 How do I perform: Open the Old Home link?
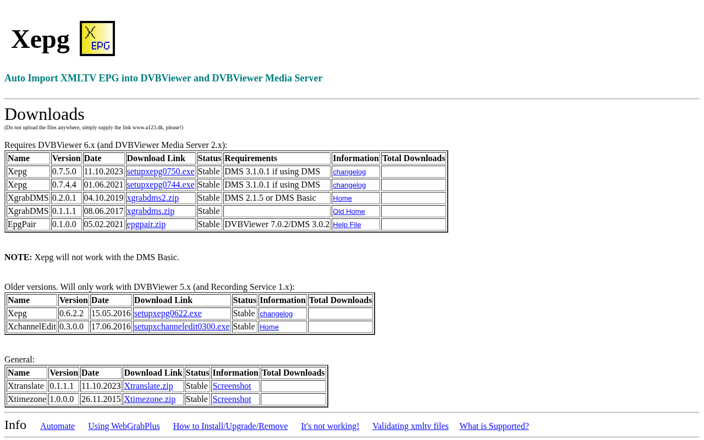(349, 211)
